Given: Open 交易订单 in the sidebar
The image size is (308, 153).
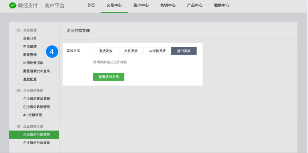Looking at the screenshot, I should pyautogui.click(x=30, y=38).
